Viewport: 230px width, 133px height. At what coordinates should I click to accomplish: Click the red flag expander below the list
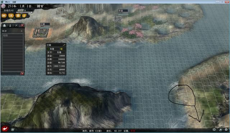22,73
